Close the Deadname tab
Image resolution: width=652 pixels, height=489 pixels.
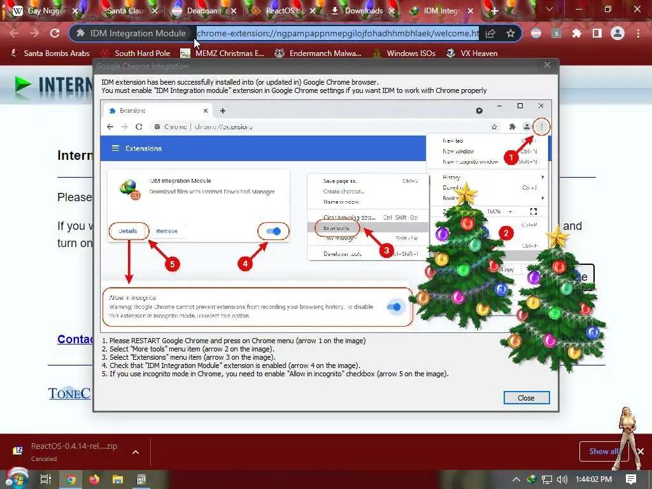234,11
